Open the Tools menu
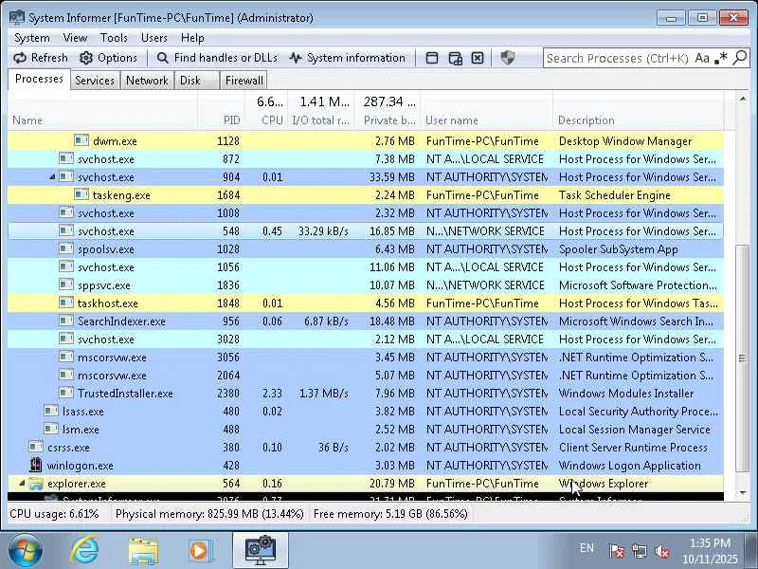This screenshot has width=758, height=569. [114, 38]
